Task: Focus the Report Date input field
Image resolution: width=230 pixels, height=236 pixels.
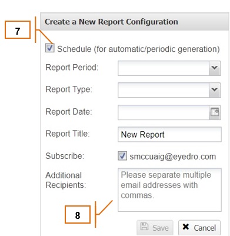Action: 164,112
